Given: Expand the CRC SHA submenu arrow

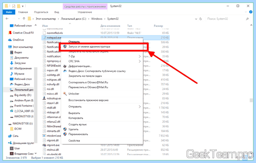Looking at the screenshot, I should (x=140, y=61).
